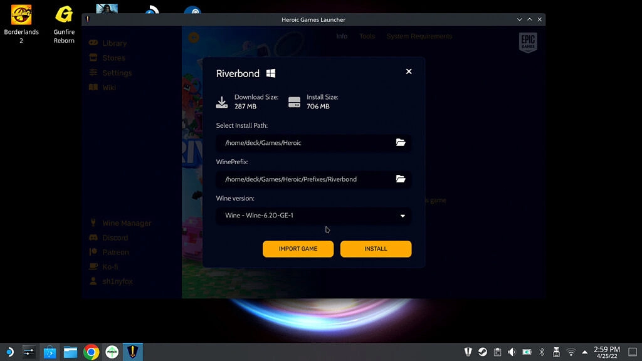Open ProtonUp-Qt from taskbar
642x361 pixels.
tap(112, 352)
